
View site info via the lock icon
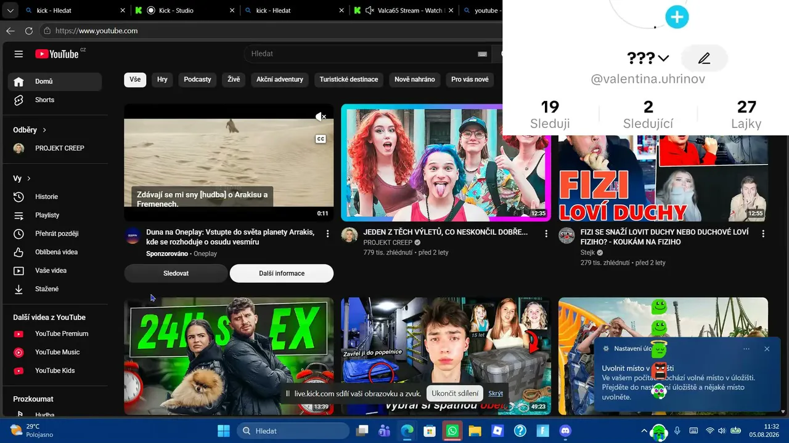(47, 31)
